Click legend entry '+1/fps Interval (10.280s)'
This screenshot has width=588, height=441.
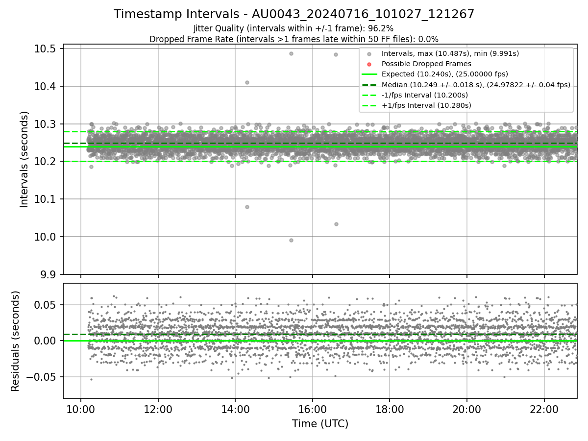(426, 105)
